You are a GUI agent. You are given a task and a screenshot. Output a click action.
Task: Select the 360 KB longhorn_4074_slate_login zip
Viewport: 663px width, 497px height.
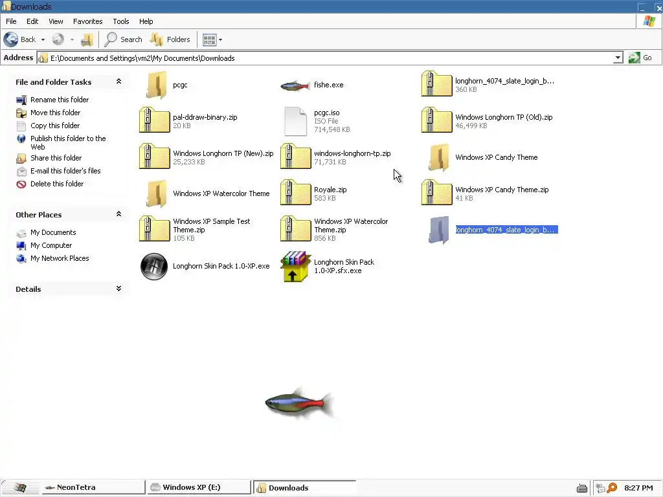437,83
